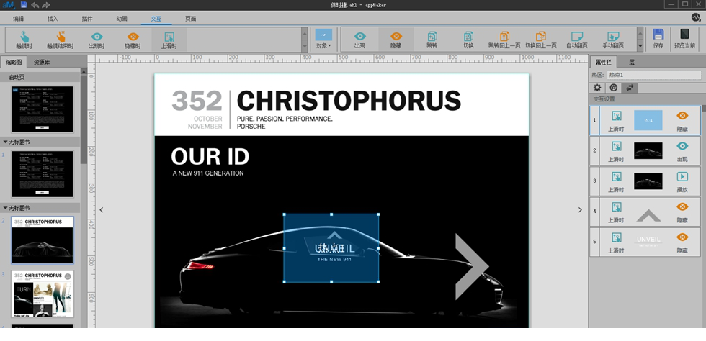Screen dimensions: 706x341
Task: Click the 启动页 section header
Action: [40, 78]
